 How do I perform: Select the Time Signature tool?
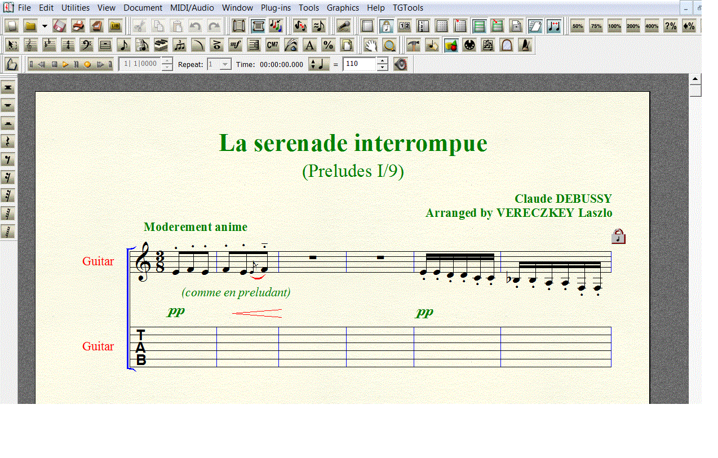pyautogui.click(x=68, y=46)
